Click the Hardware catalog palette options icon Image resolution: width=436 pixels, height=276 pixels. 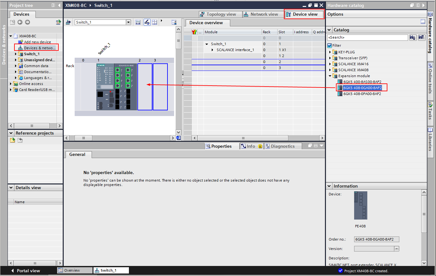(x=423, y=22)
